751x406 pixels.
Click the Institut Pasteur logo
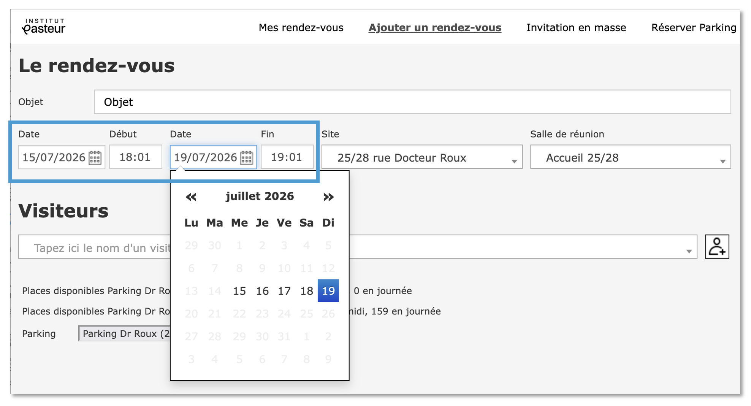tap(44, 27)
